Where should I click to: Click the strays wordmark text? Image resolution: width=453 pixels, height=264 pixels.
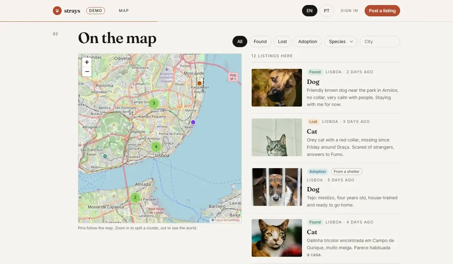coord(72,11)
